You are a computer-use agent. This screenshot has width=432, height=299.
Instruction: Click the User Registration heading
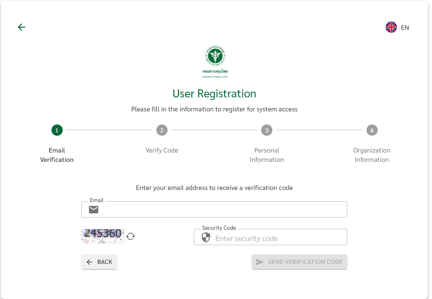coord(214,94)
